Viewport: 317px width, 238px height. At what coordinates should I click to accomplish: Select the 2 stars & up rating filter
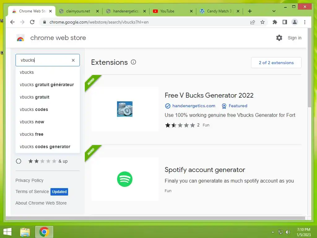click(18, 161)
